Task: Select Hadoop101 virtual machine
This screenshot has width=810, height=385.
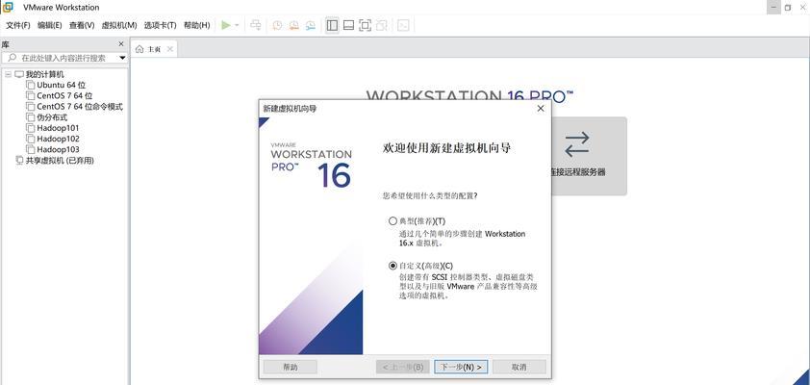Action: [x=58, y=128]
